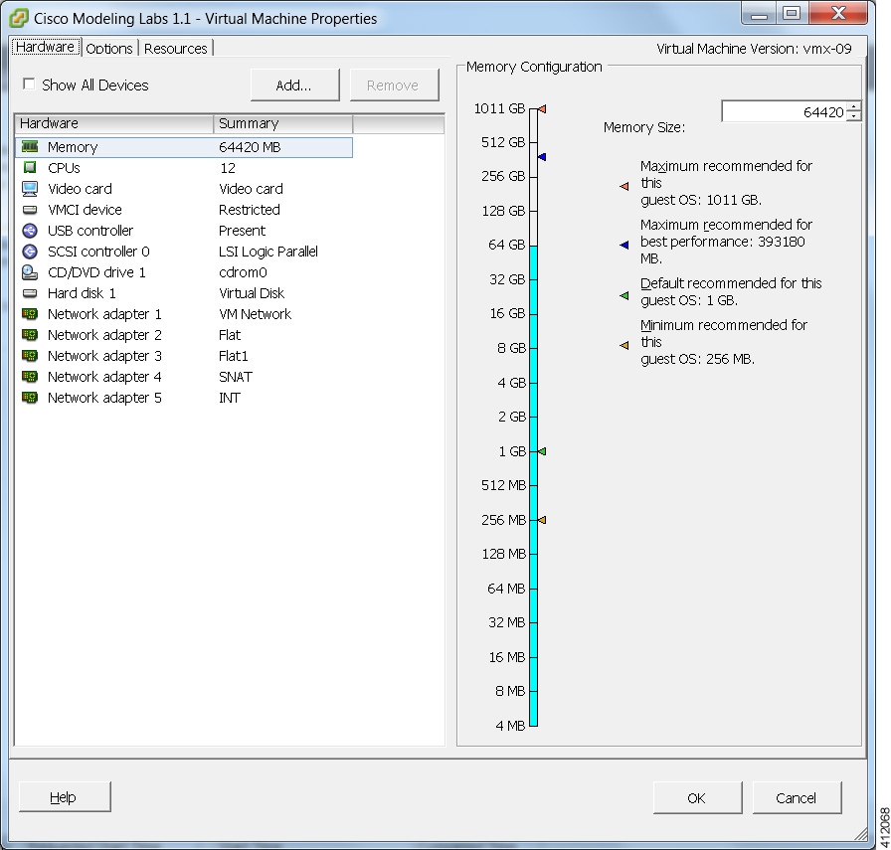Open Help for the dialog

64,797
